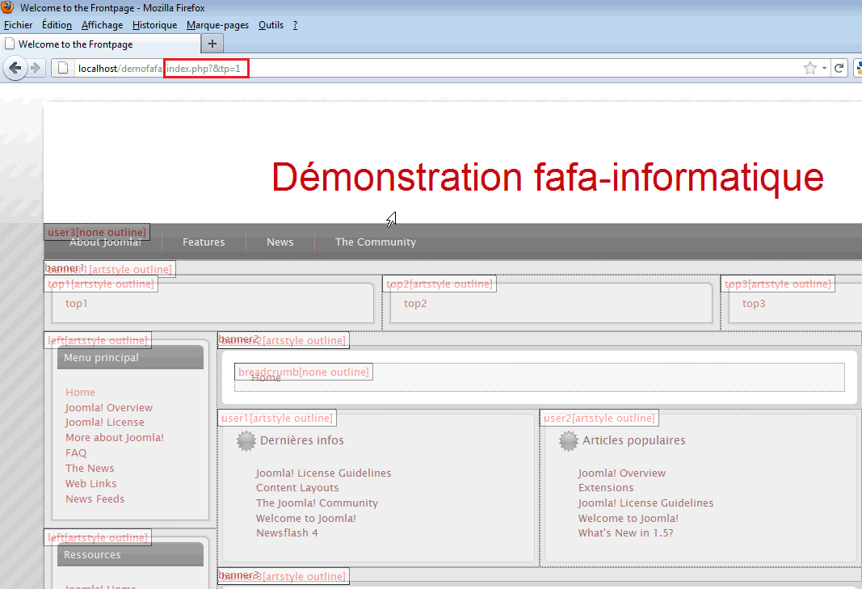Open Joomla! License in Menu principal
862x589 pixels.
tap(105, 423)
